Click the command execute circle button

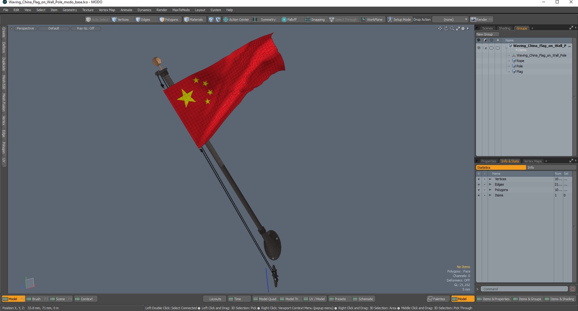coord(573,289)
